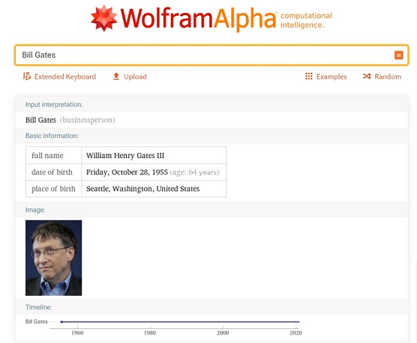Select the date of birth October 28, 1955
This screenshot has width=417, height=343.
click(x=127, y=172)
